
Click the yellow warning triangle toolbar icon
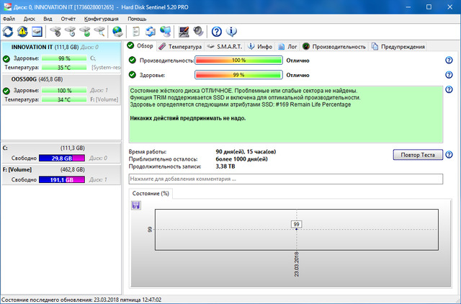tap(22, 32)
